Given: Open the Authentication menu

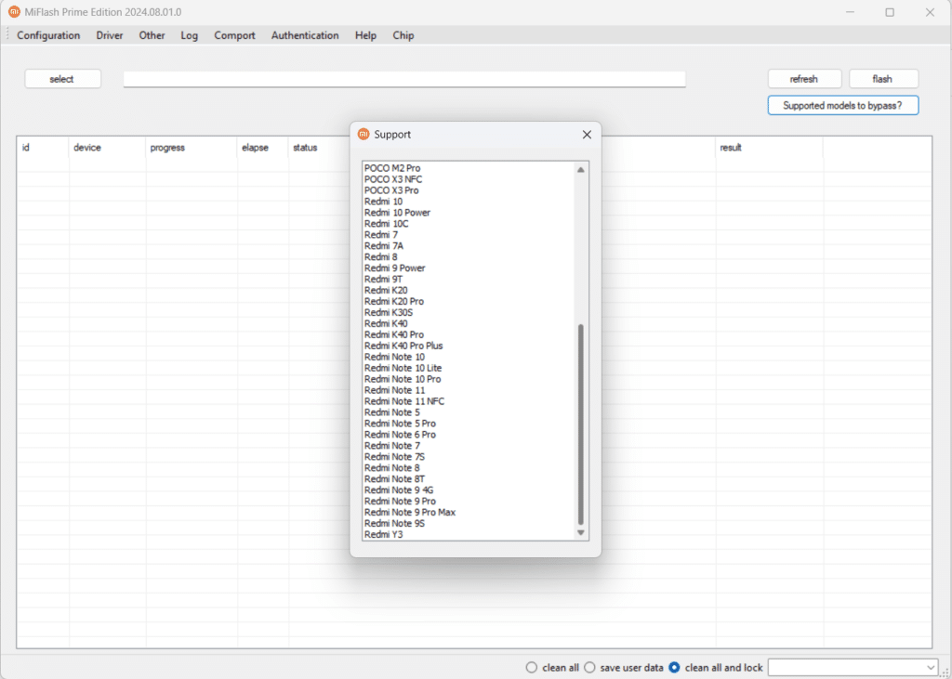Looking at the screenshot, I should point(305,35).
